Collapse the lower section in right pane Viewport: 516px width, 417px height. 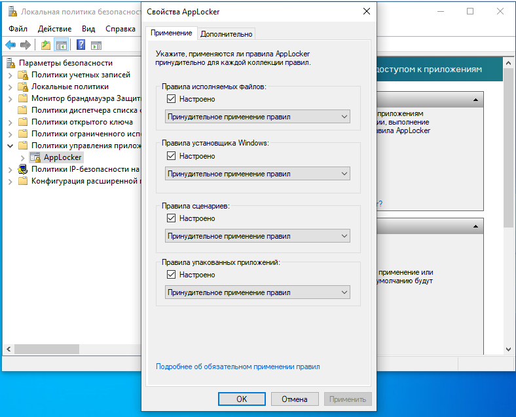pos(475,226)
